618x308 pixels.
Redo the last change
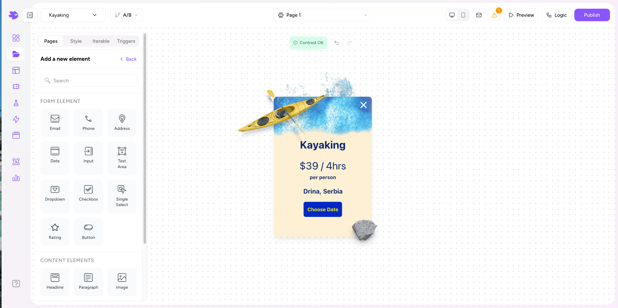[349, 43]
